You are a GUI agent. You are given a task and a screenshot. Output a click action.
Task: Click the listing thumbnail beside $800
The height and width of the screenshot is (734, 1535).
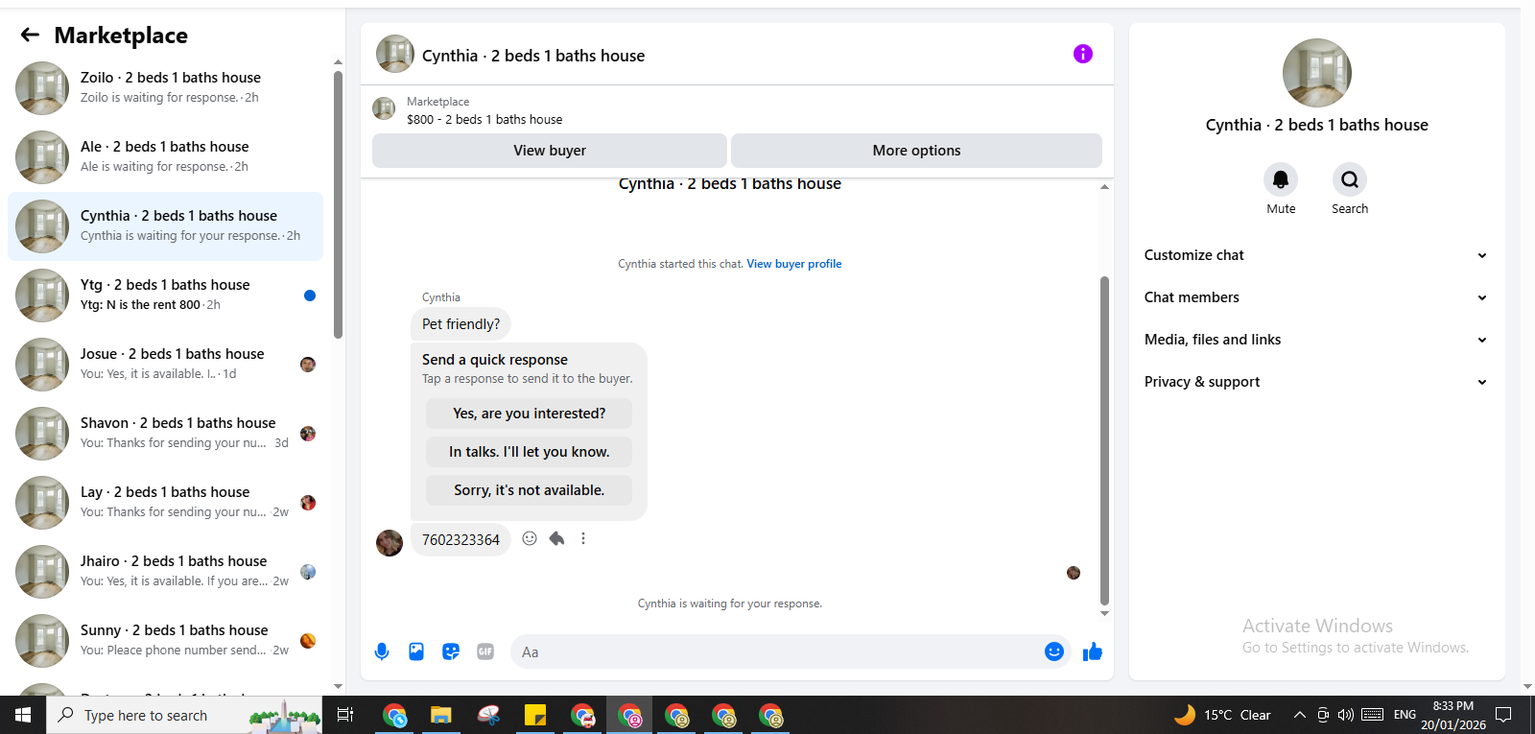point(384,108)
